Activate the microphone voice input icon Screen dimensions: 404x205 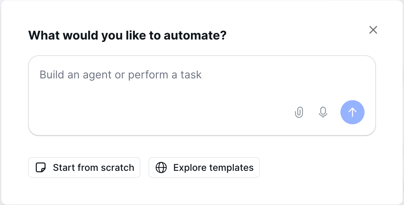[323, 112]
